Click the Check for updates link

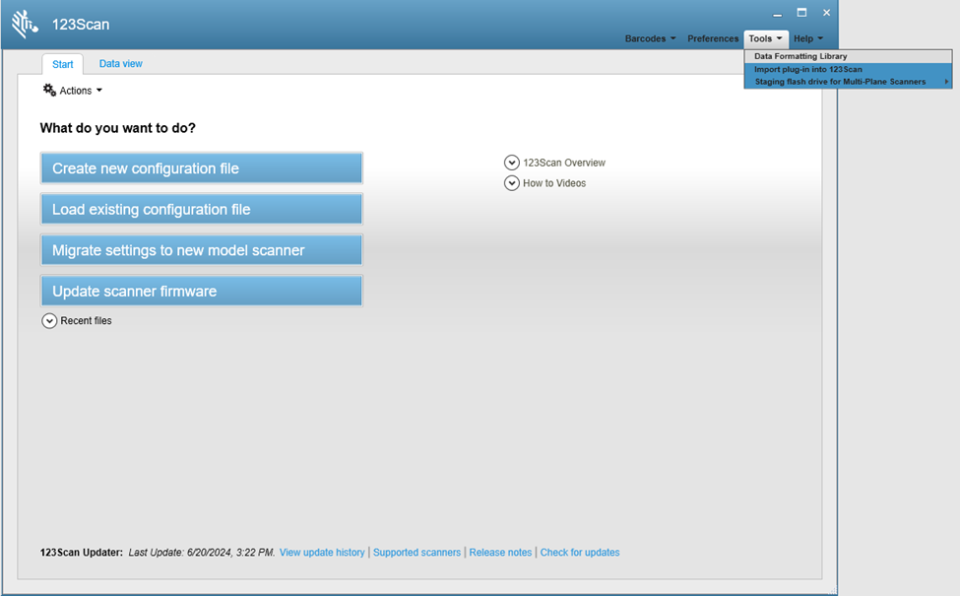click(x=580, y=552)
